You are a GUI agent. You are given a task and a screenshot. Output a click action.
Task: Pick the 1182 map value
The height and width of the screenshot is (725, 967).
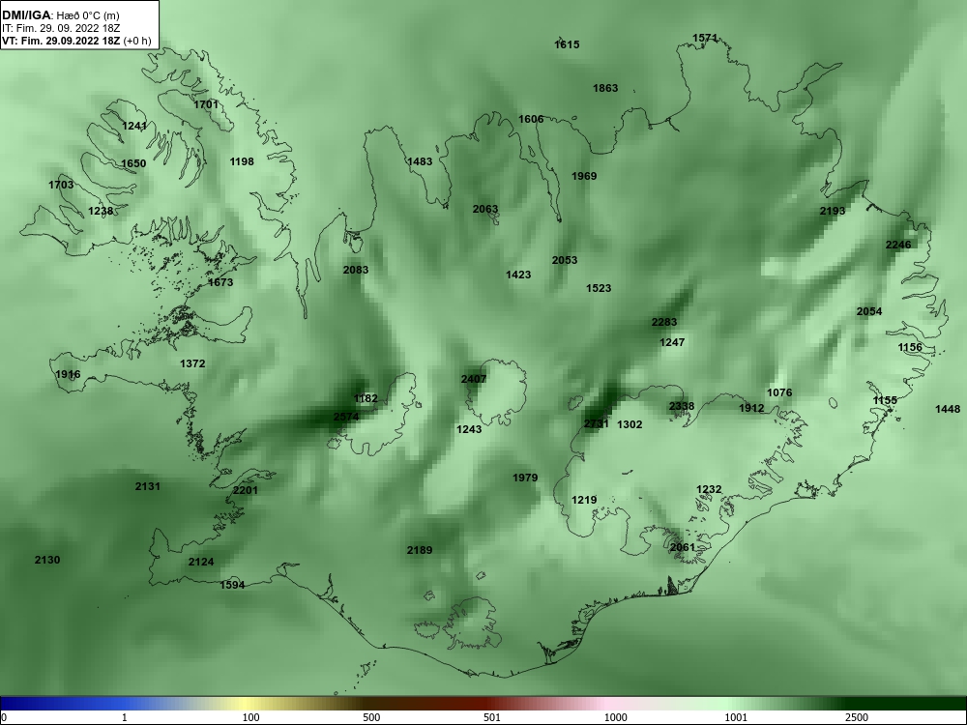point(366,398)
